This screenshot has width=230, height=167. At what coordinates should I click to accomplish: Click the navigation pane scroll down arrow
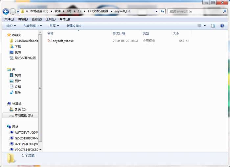(x=40, y=150)
